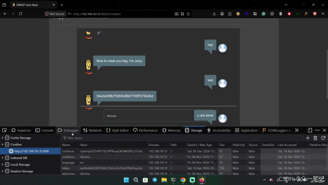Image resolution: width=328 pixels, height=185 pixels.
Task: Open the DOMLogger++ panel
Action: click(x=276, y=130)
